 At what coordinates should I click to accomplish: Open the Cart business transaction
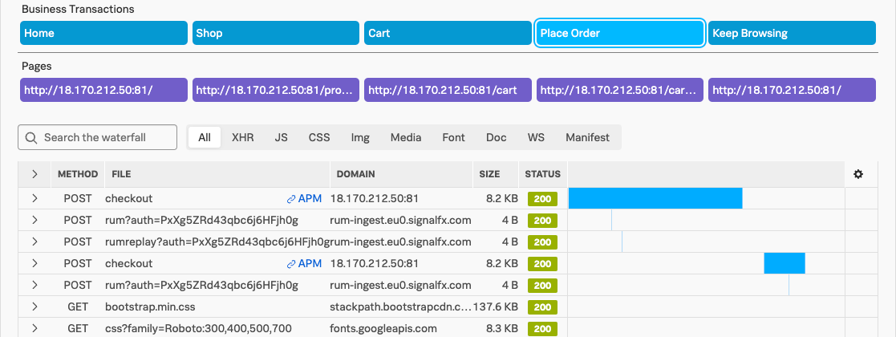click(x=448, y=34)
